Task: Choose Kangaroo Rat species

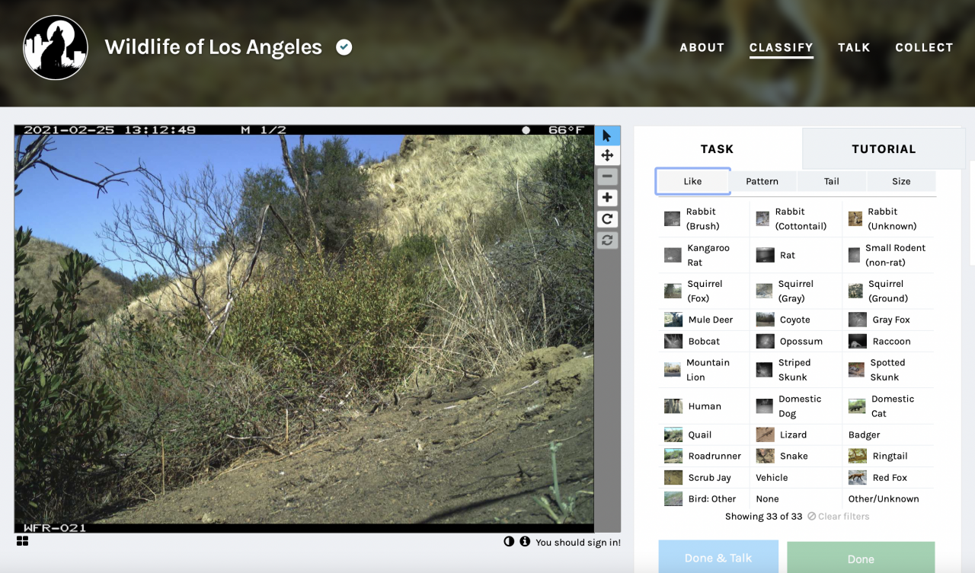Action: point(703,255)
